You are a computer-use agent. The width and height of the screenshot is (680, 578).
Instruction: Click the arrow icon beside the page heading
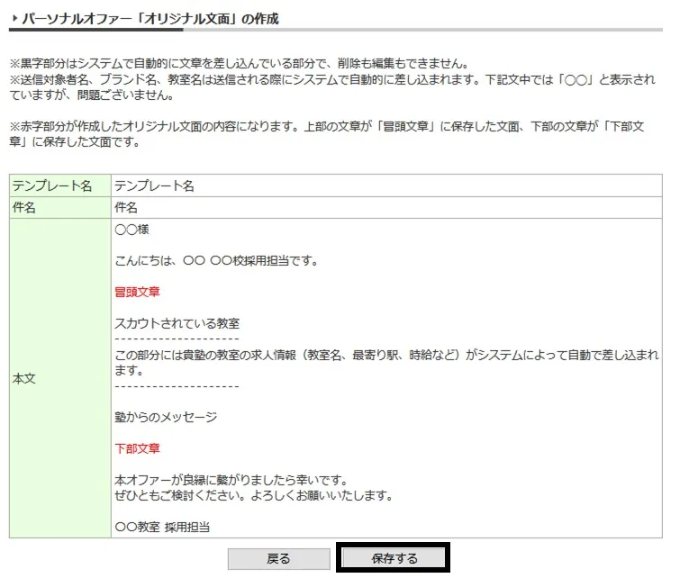tap(14, 19)
